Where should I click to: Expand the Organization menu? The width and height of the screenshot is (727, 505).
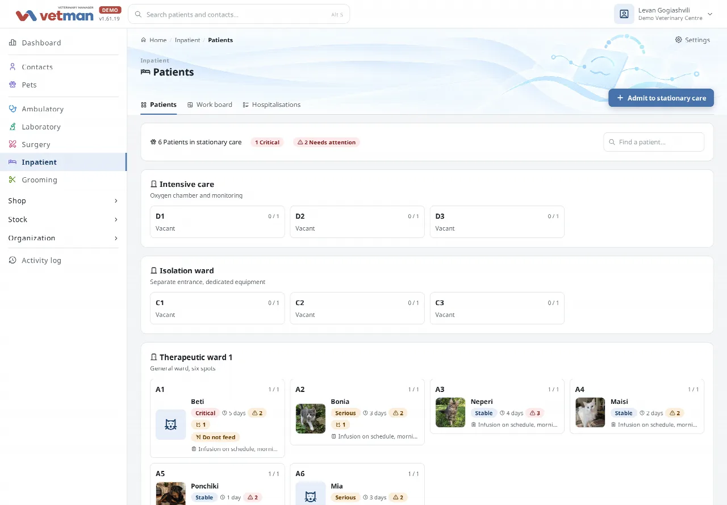click(63, 238)
